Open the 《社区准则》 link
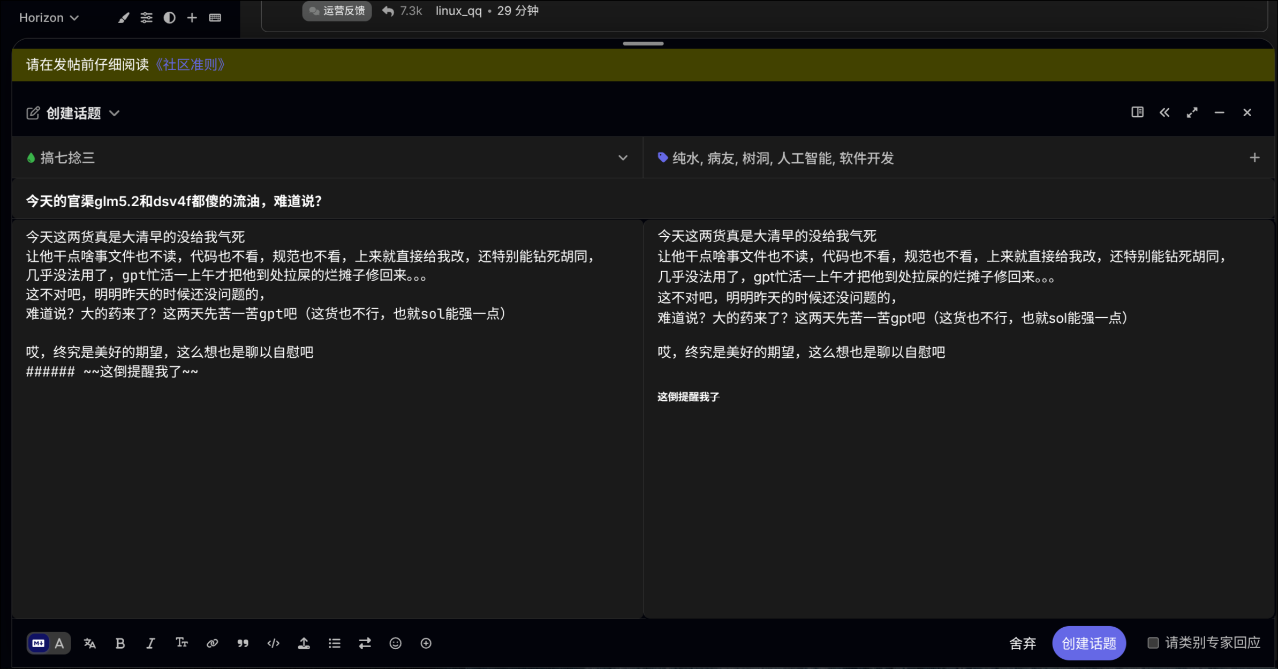This screenshot has width=1278, height=669. coord(190,65)
